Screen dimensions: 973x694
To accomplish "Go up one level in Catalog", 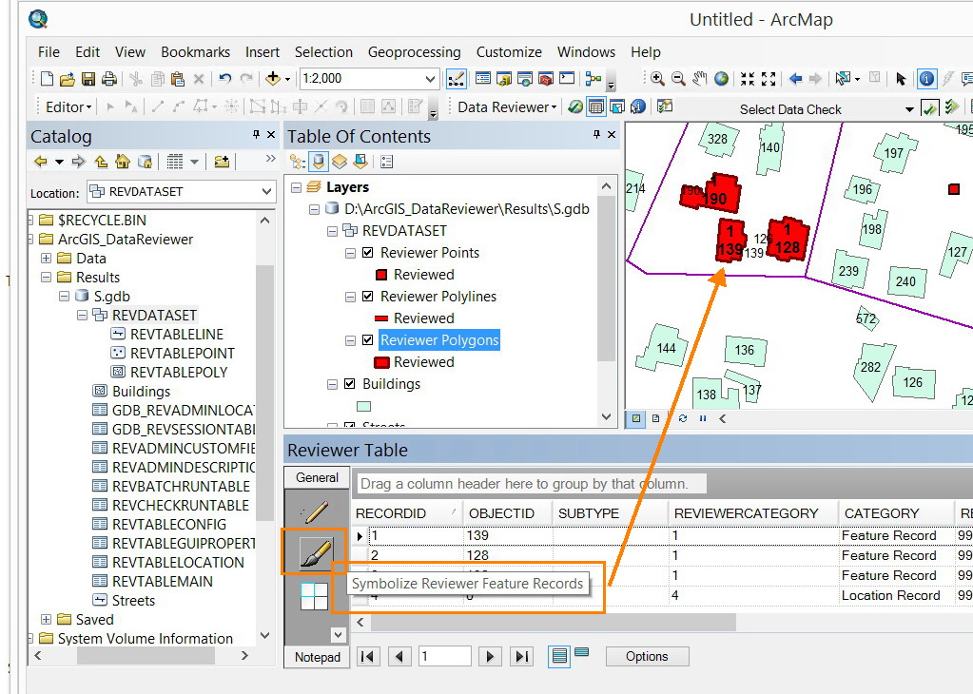I will point(101,162).
